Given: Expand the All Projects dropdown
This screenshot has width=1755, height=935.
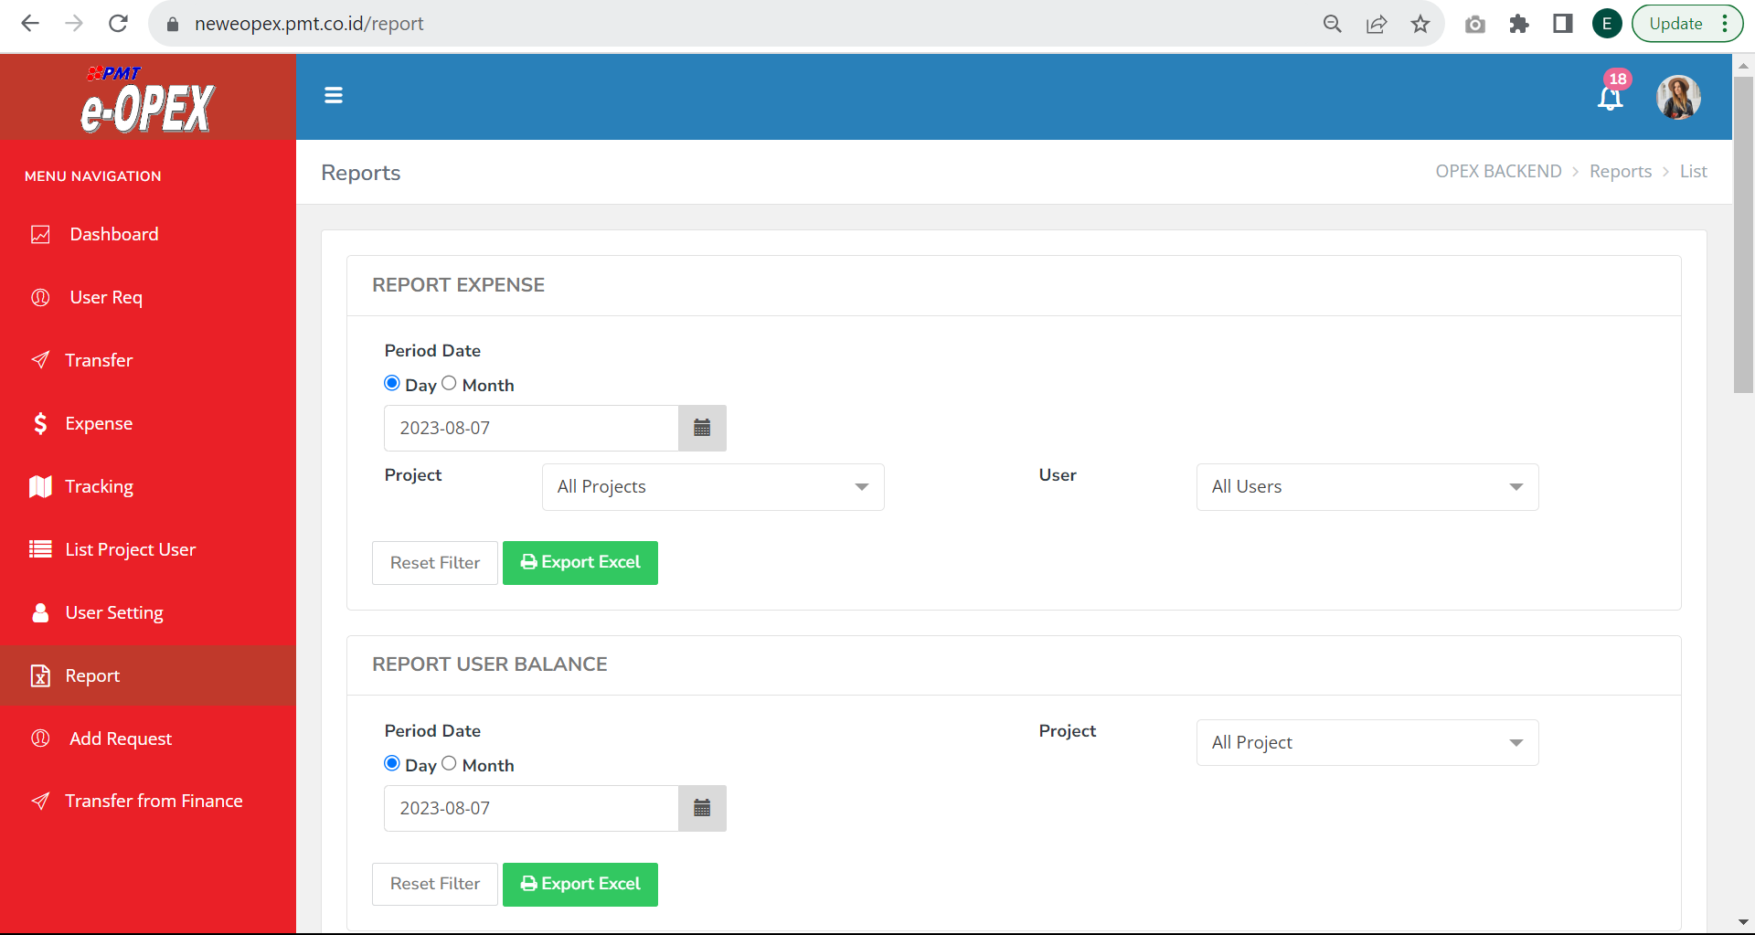Looking at the screenshot, I should pos(713,487).
